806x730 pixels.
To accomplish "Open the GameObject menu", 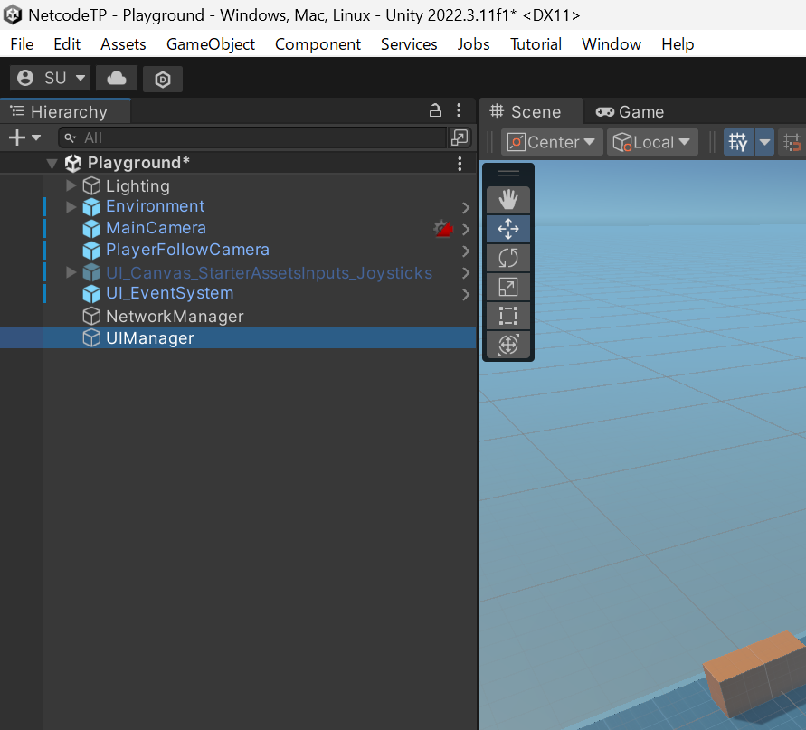I will click(x=210, y=44).
